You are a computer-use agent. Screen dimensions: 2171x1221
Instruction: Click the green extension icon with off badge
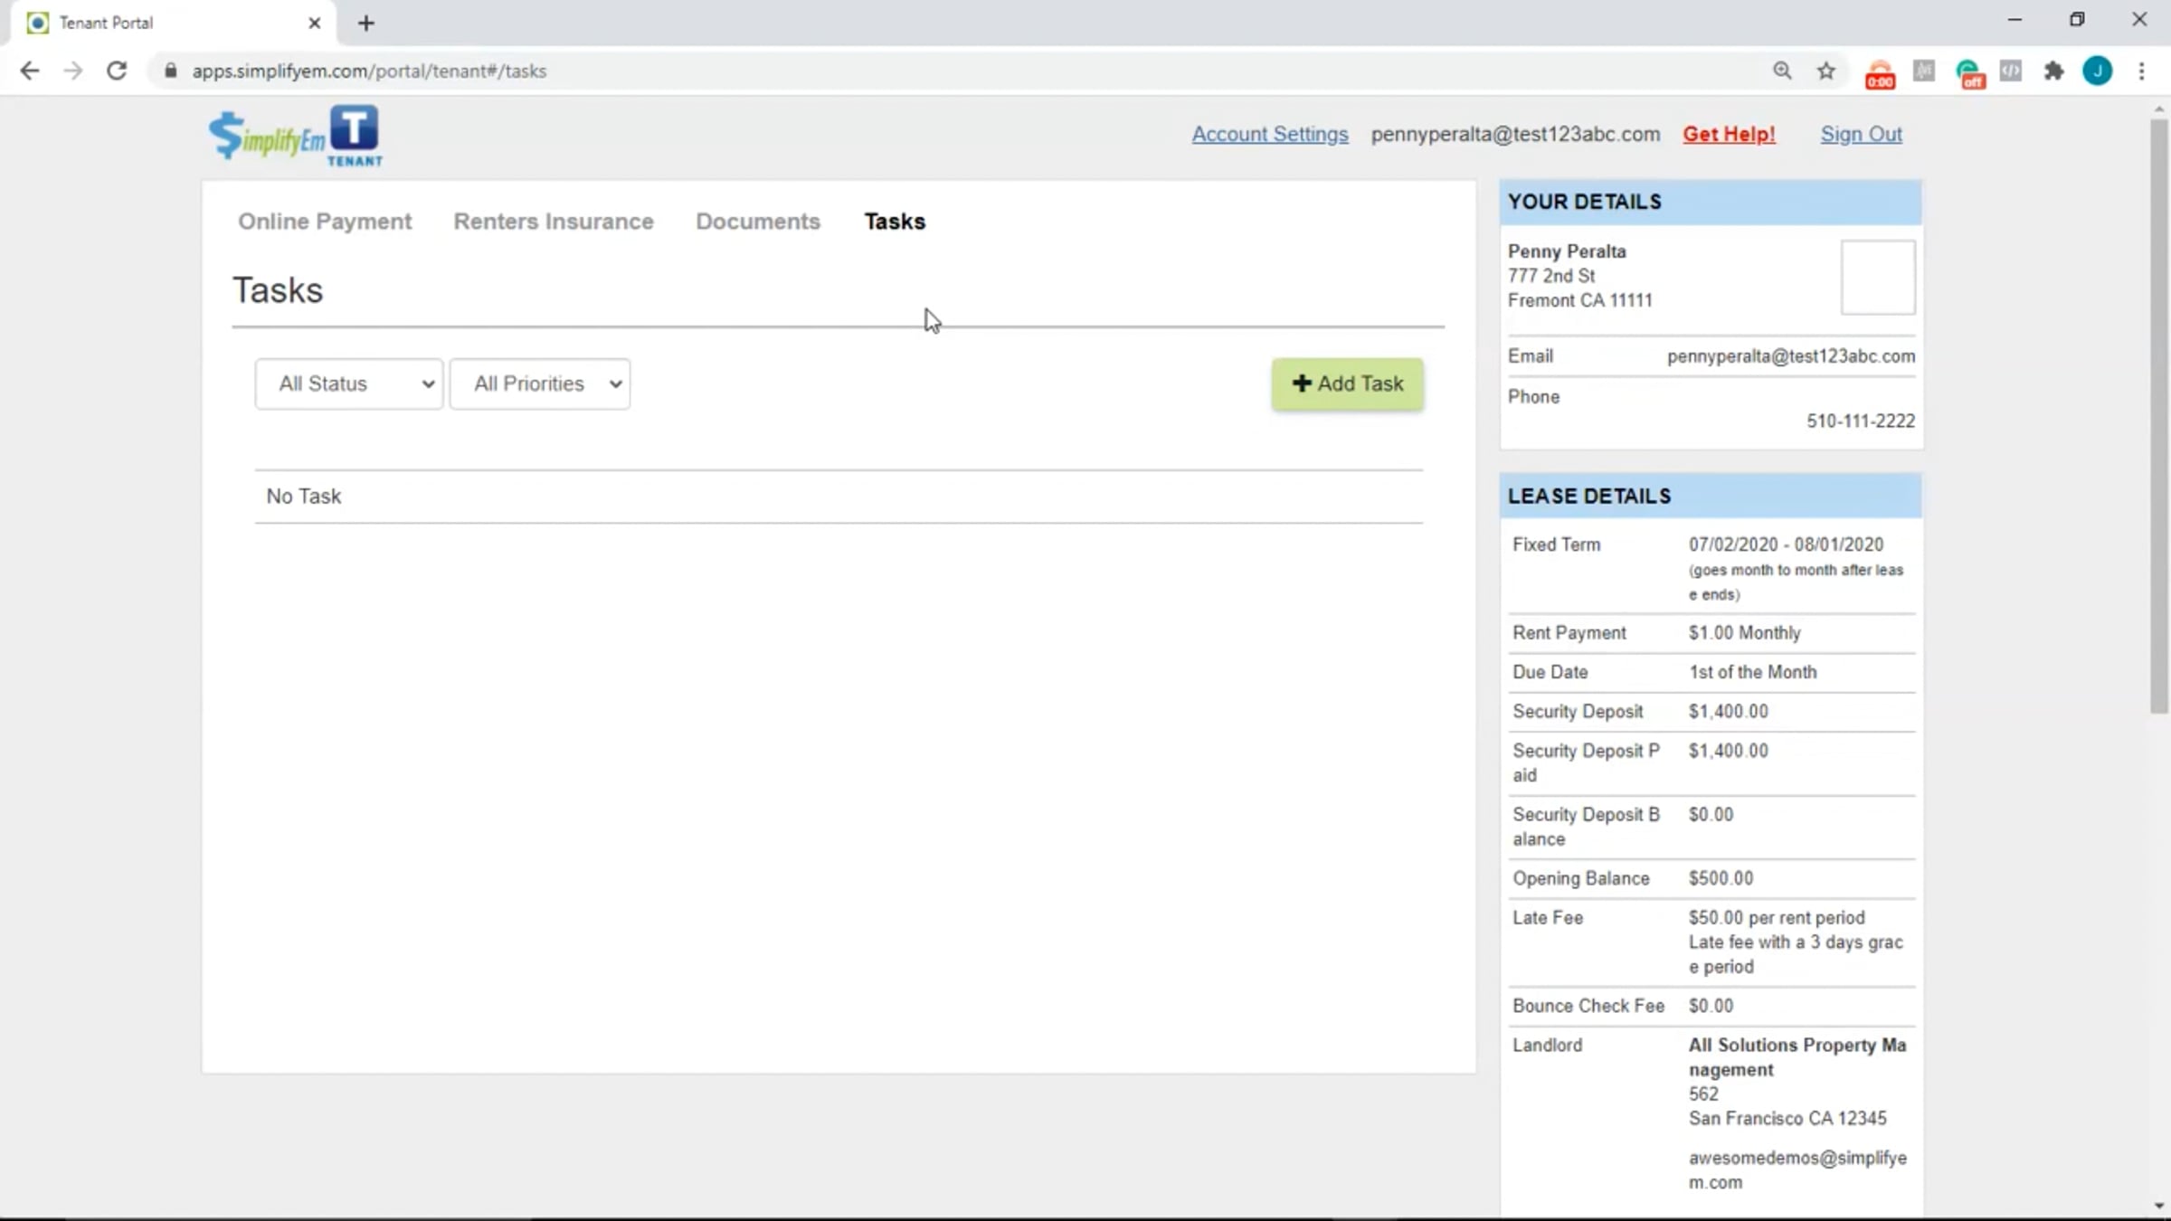tap(1968, 73)
